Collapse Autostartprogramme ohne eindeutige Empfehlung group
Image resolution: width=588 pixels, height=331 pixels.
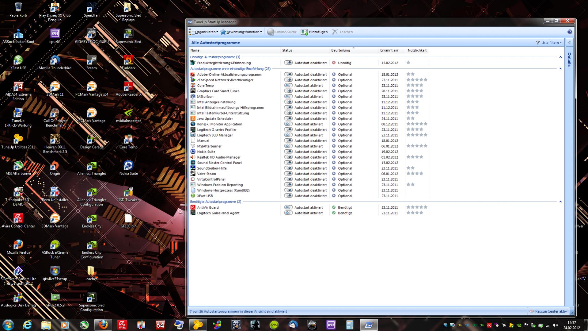[x=560, y=69]
